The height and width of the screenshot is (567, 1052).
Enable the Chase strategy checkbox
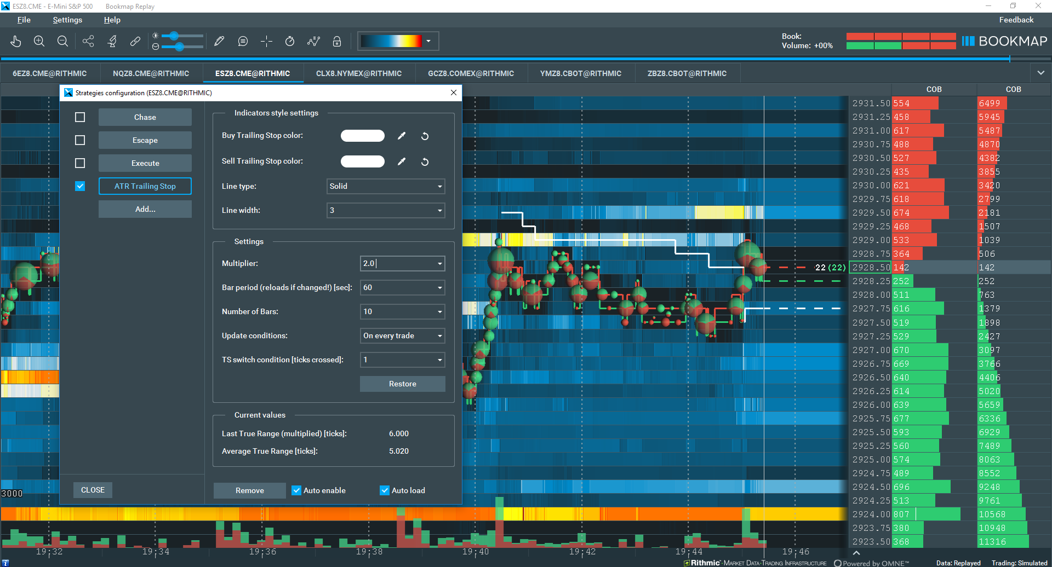coord(80,117)
